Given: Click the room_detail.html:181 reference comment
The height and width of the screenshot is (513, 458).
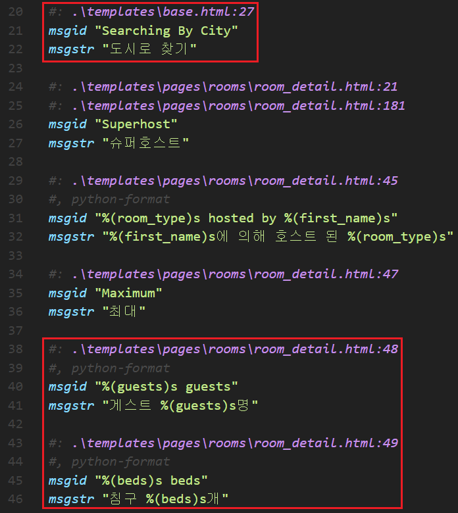Looking at the screenshot, I should (x=227, y=106).
